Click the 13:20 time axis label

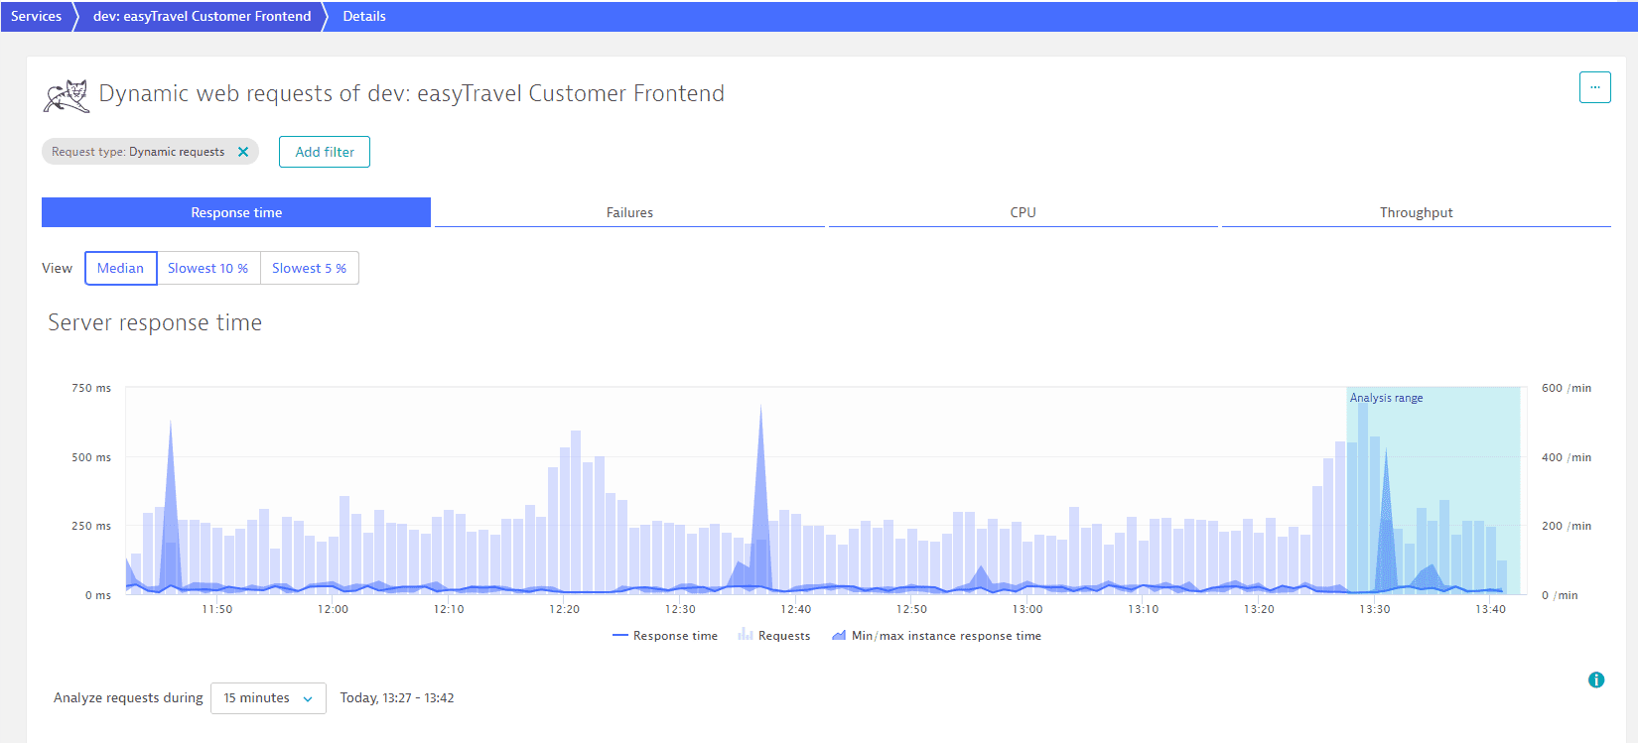click(x=1259, y=609)
